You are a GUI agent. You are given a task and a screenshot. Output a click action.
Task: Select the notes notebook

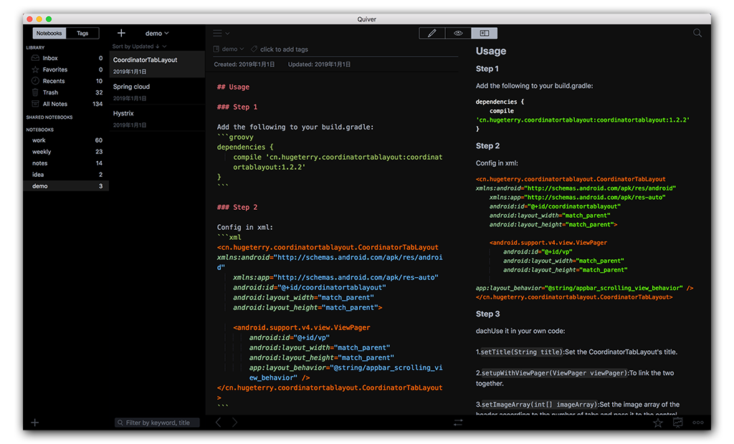pyautogui.click(x=67, y=163)
